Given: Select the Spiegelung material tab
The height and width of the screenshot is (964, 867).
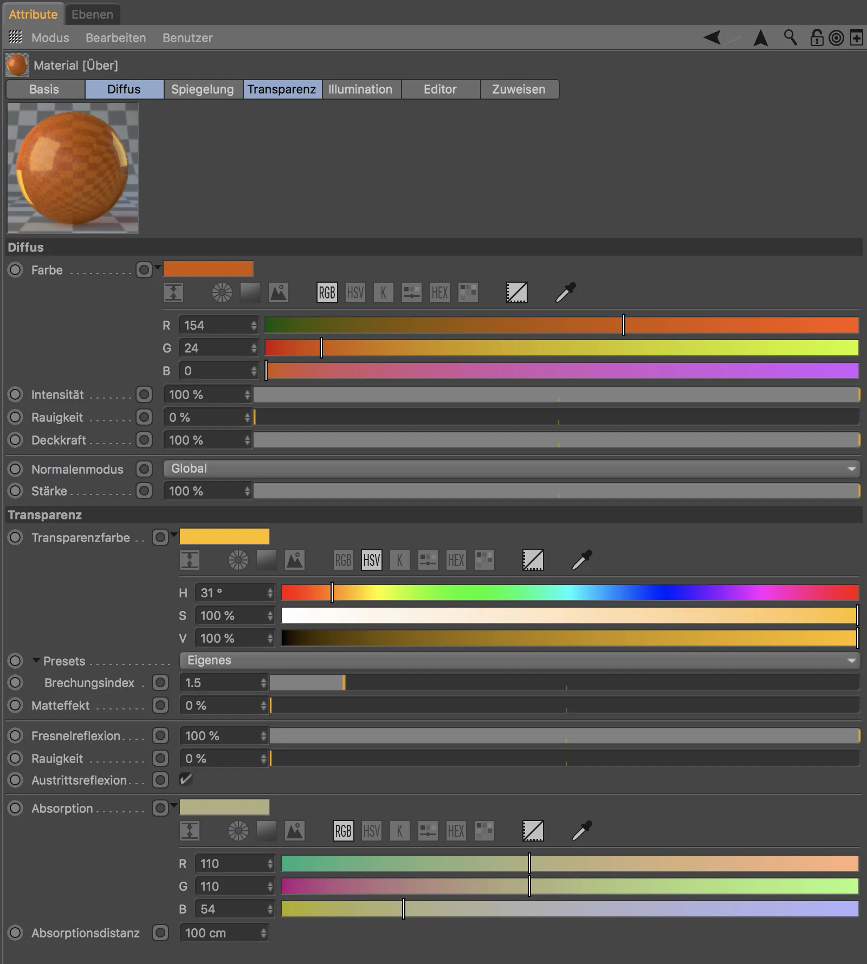Looking at the screenshot, I should (x=202, y=89).
